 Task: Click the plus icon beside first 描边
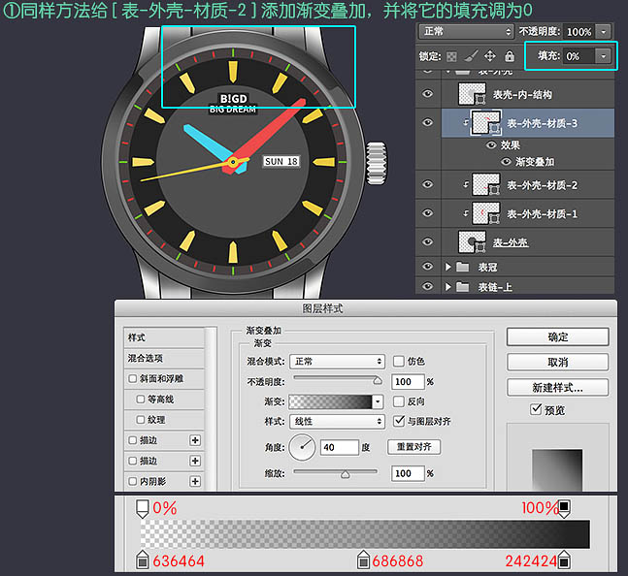point(195,440)
